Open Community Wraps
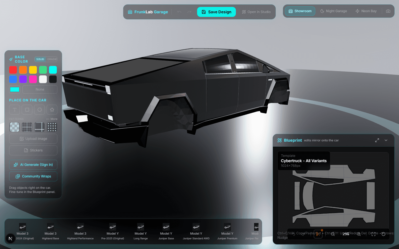Screen dimensions: 399x249 tap(33, 176)
